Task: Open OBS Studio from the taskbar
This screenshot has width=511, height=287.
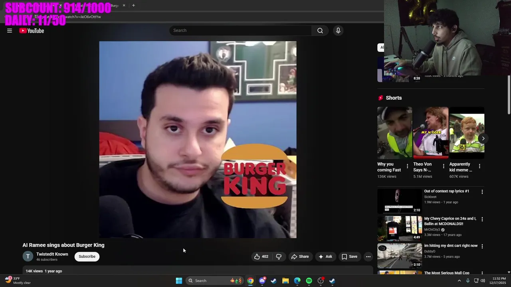Action: 321,281
